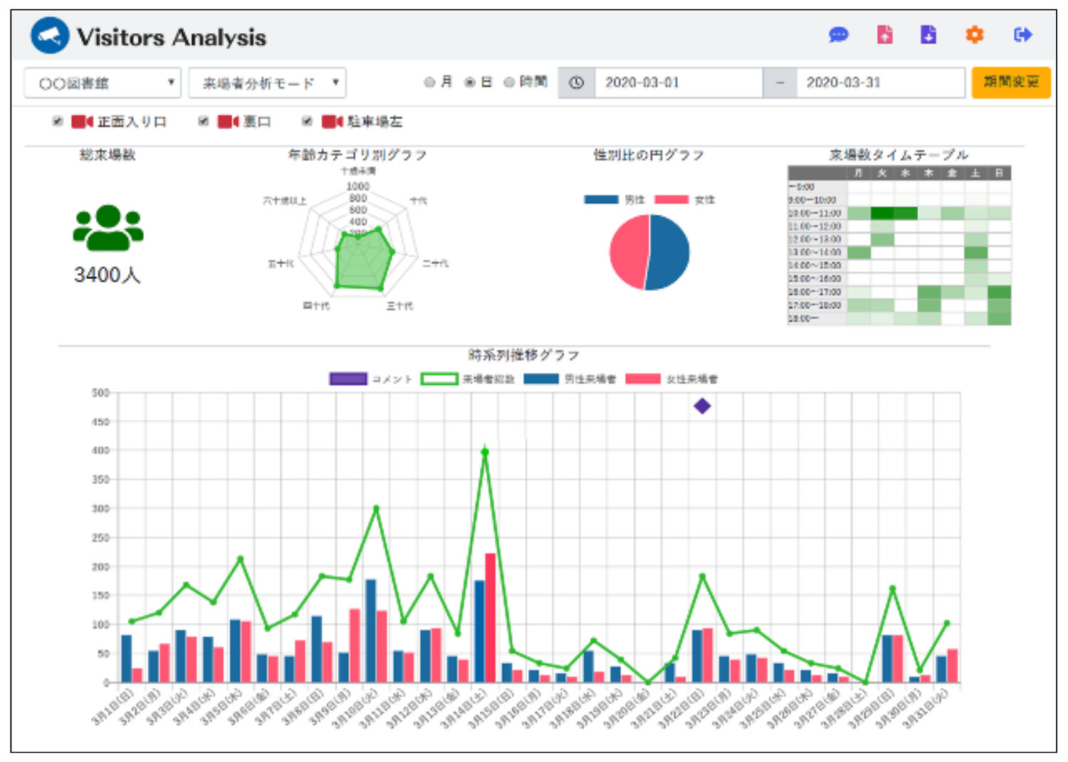
Task: Click the end date field 2020-03-31
Action: coord(881,83)
